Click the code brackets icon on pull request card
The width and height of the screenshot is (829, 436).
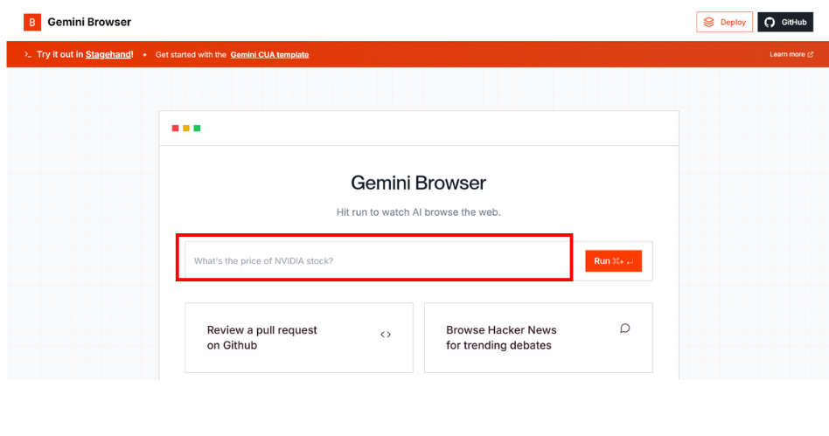click(x=386, y=335)
